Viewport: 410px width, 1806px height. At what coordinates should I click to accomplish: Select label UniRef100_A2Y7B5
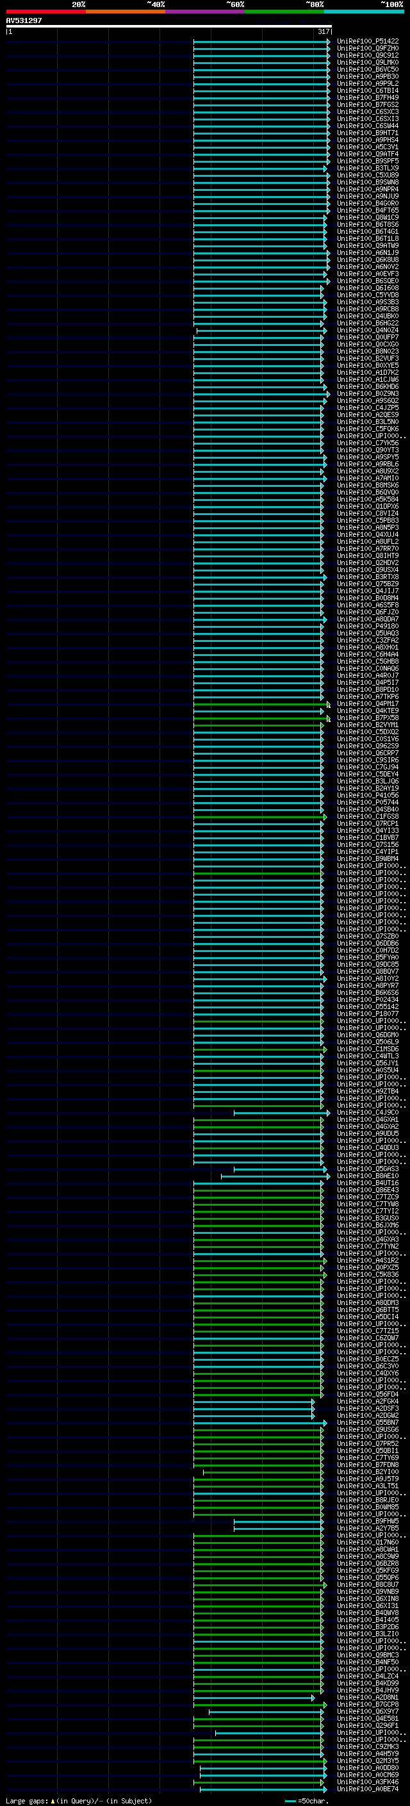tap(368, 1529)
